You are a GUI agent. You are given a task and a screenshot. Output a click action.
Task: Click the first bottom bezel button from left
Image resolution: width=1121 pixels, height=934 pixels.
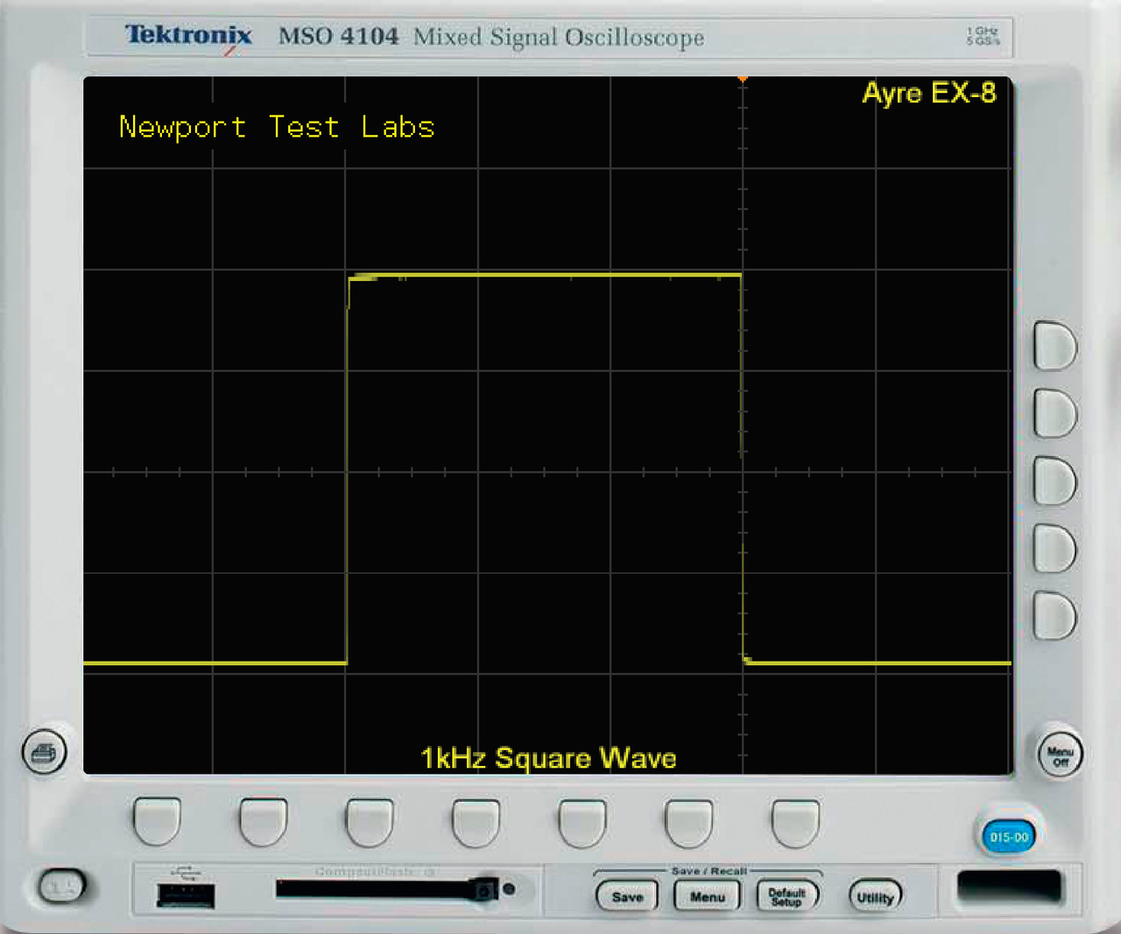click(157, 822)
